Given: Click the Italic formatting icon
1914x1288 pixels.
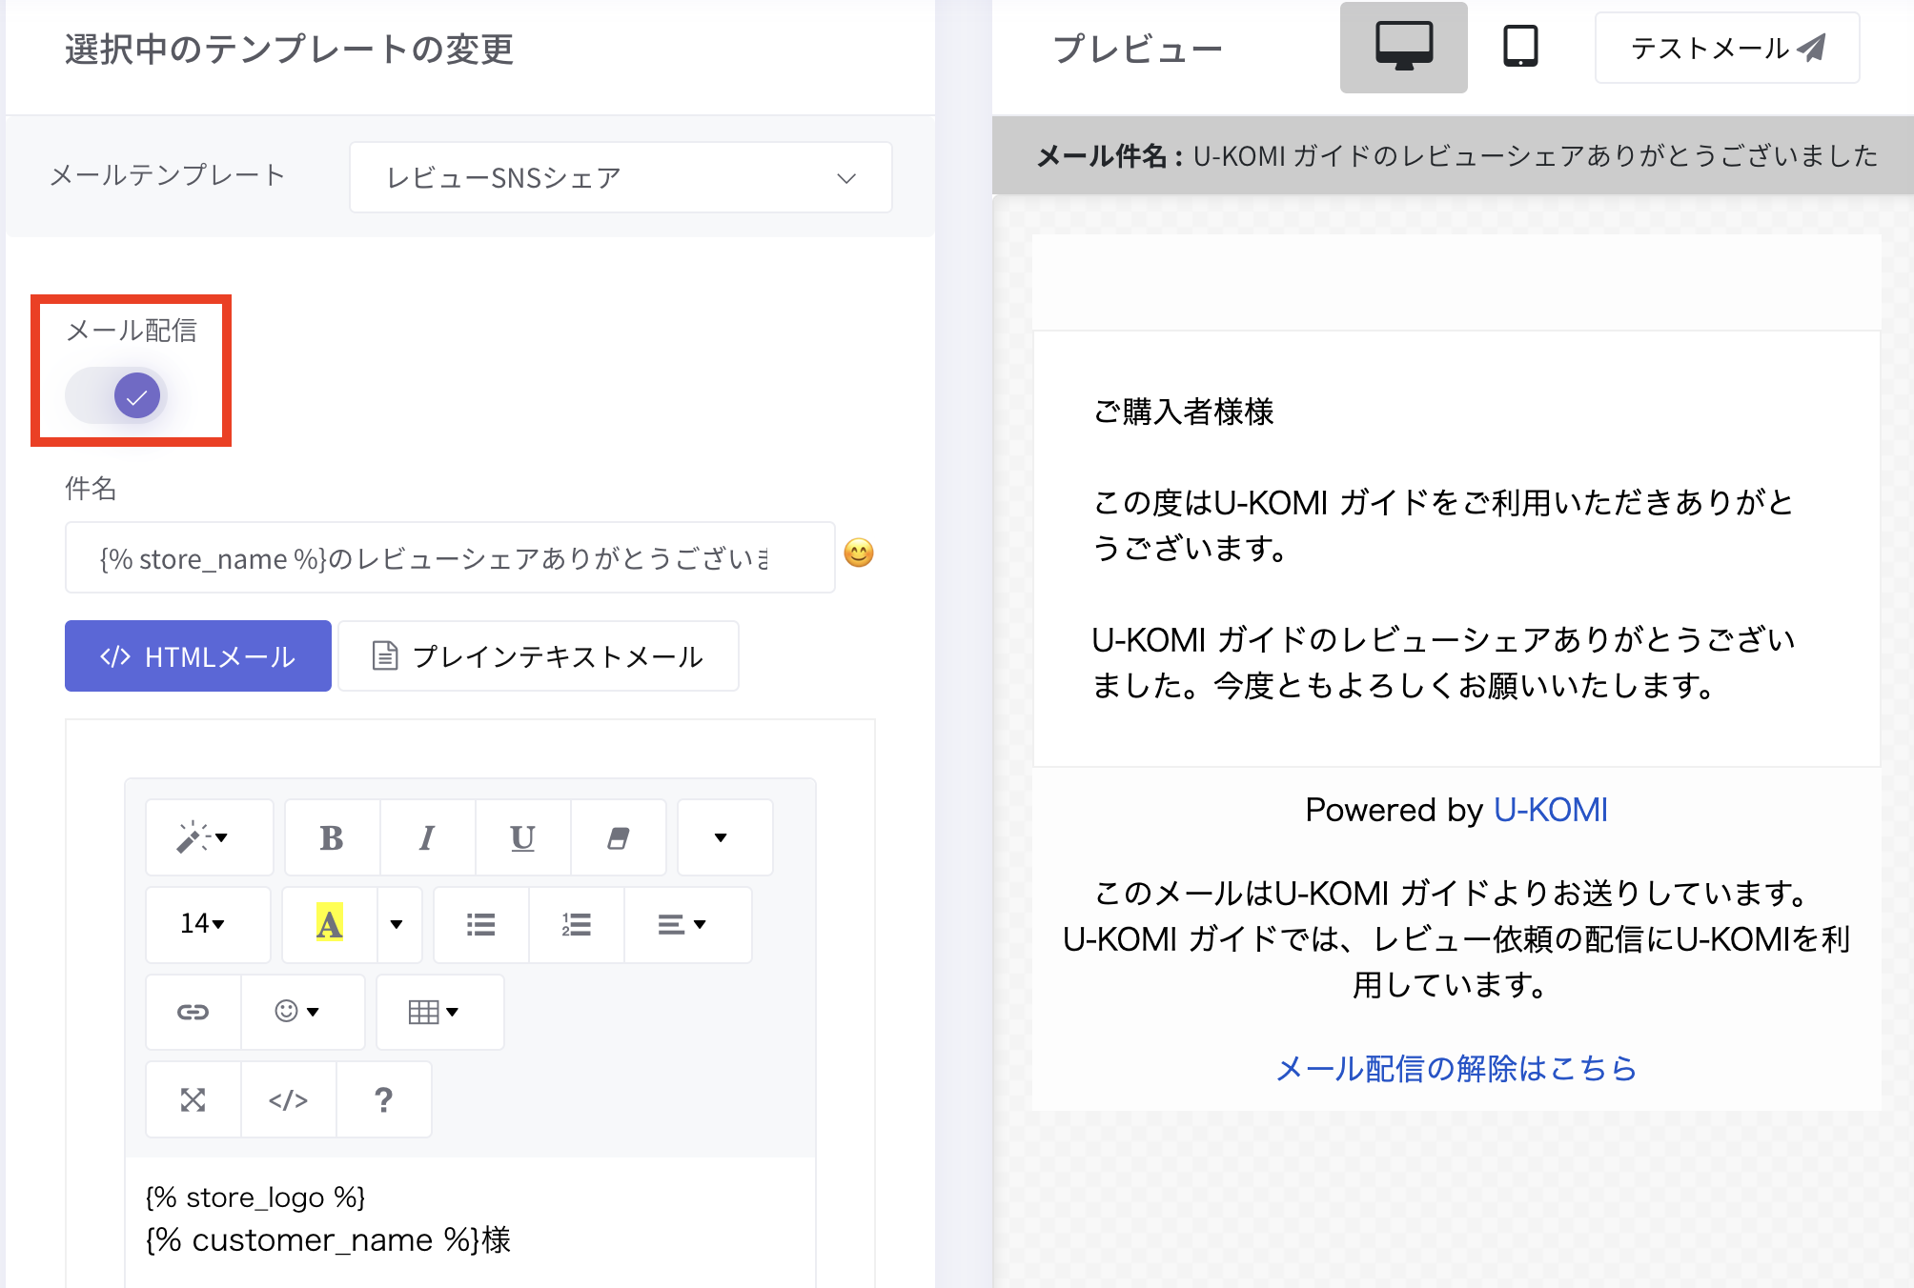Looking at the screenshot, I should tap(427, 838).
